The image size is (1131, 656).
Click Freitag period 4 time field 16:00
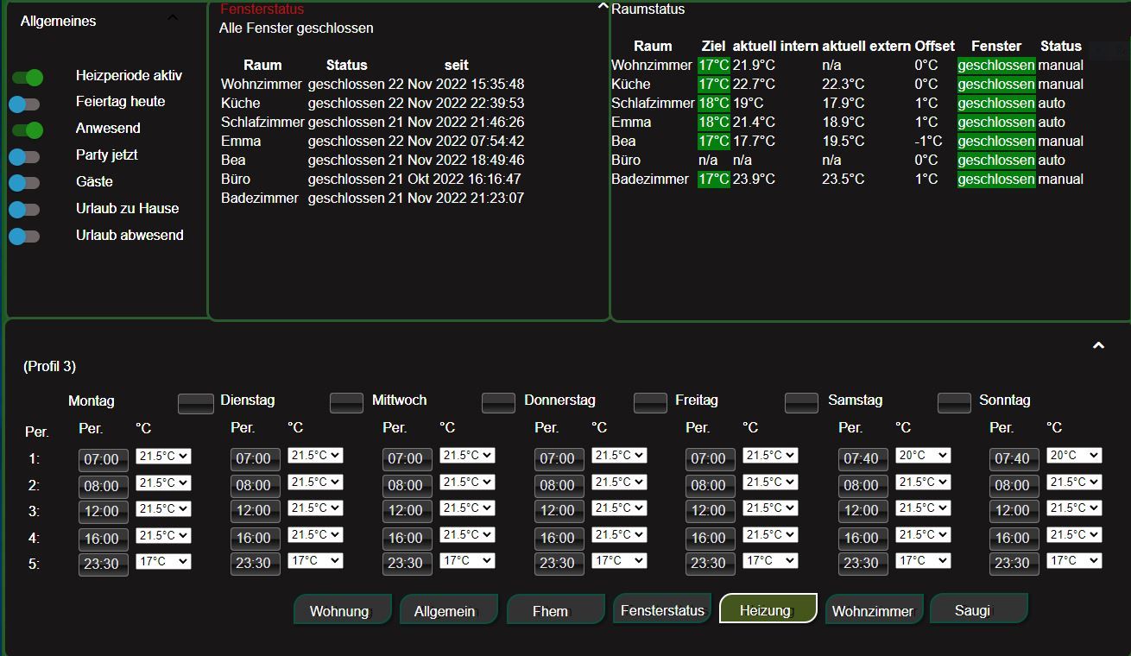pos(710,538)
